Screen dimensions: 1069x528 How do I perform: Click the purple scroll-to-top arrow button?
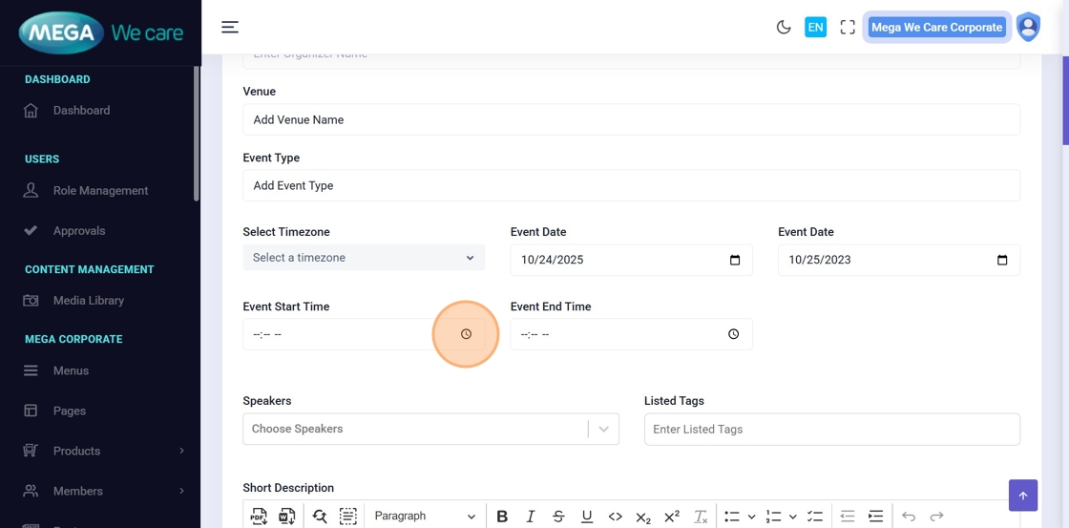(x=1022, y=496)
